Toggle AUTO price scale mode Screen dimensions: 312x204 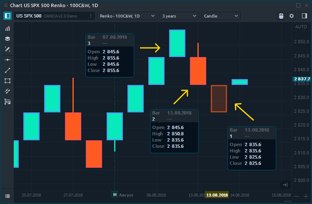pyautogui.click(x=300, y=27)
